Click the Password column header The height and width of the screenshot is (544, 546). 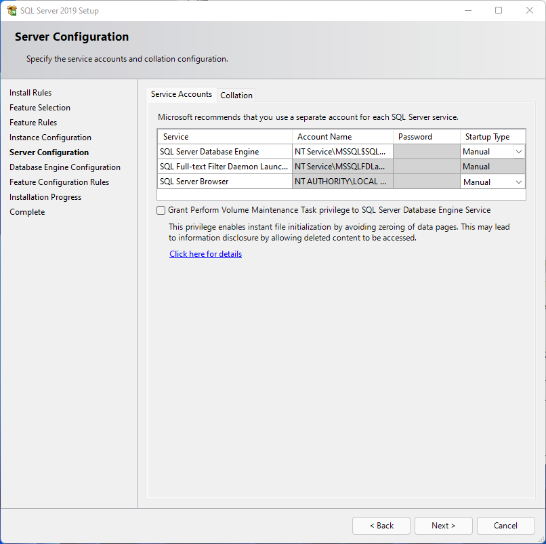point(427,137)
